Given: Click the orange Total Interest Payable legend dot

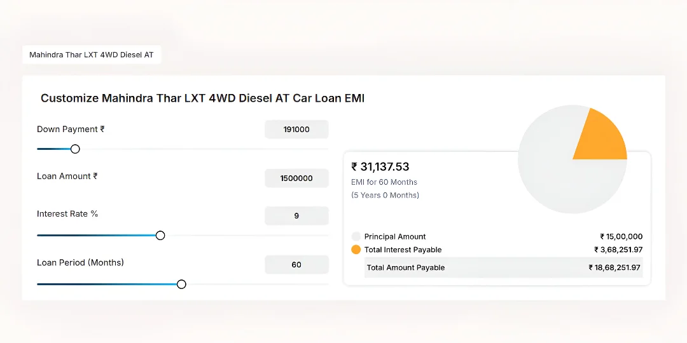Looking at the screenshot, I should coord(356,250).
